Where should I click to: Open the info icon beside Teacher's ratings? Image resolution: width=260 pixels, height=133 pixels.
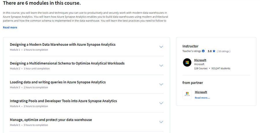(x=203, y=51)
